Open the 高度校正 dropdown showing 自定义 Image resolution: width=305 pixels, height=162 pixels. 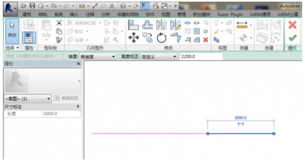pos(159,57)
